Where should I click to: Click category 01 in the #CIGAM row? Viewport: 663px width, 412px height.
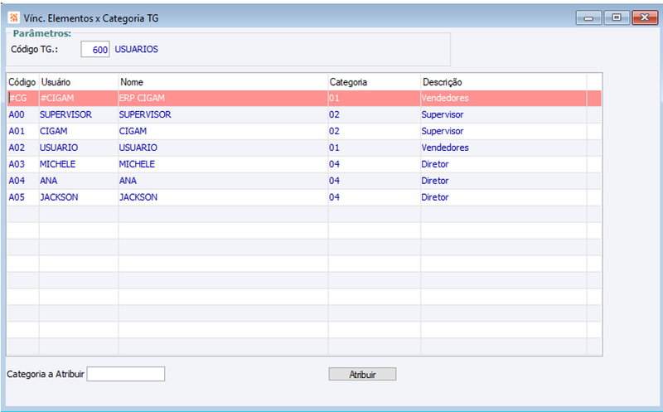[x=375, y=98]
